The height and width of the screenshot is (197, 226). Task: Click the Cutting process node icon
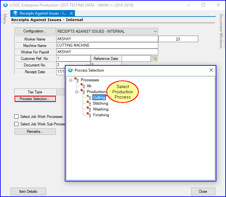pos(88,97)
